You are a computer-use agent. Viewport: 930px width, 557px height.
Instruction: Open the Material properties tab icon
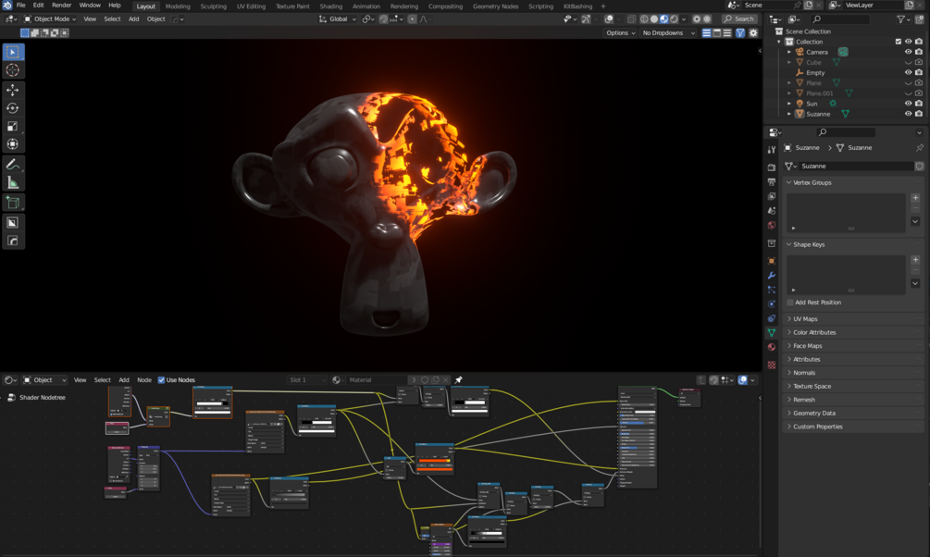click(x=771, y=347)
